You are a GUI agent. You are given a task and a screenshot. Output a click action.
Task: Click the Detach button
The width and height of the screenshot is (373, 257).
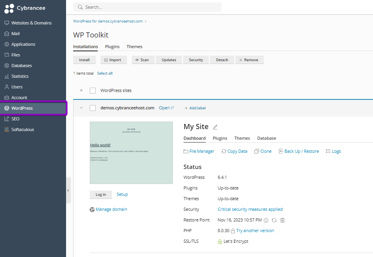pyautogui.click(x=222, y=60)
